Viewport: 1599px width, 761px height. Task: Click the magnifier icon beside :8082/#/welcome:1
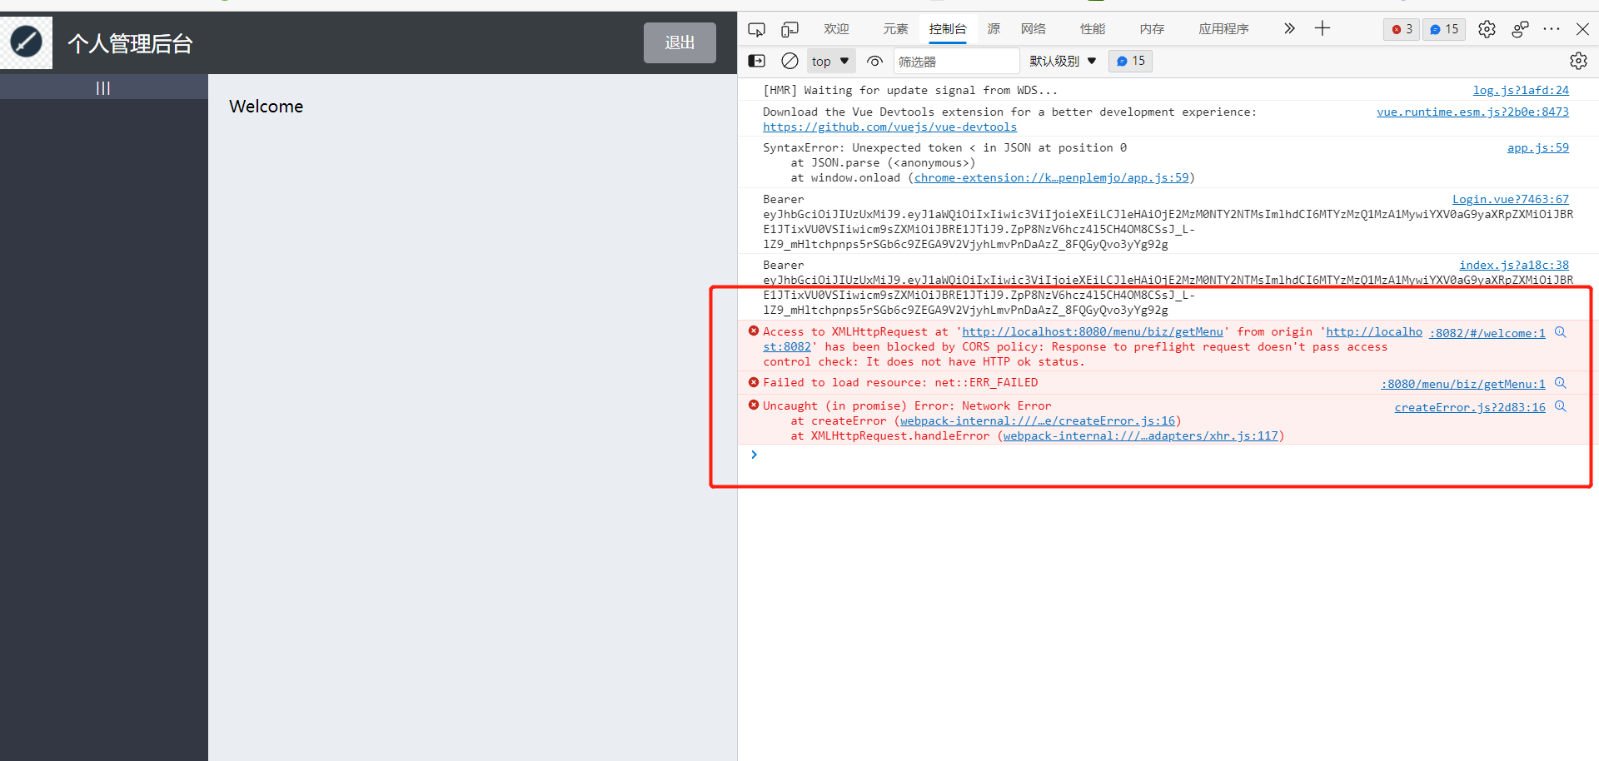pyautogui.click(x=1561, y=332)
